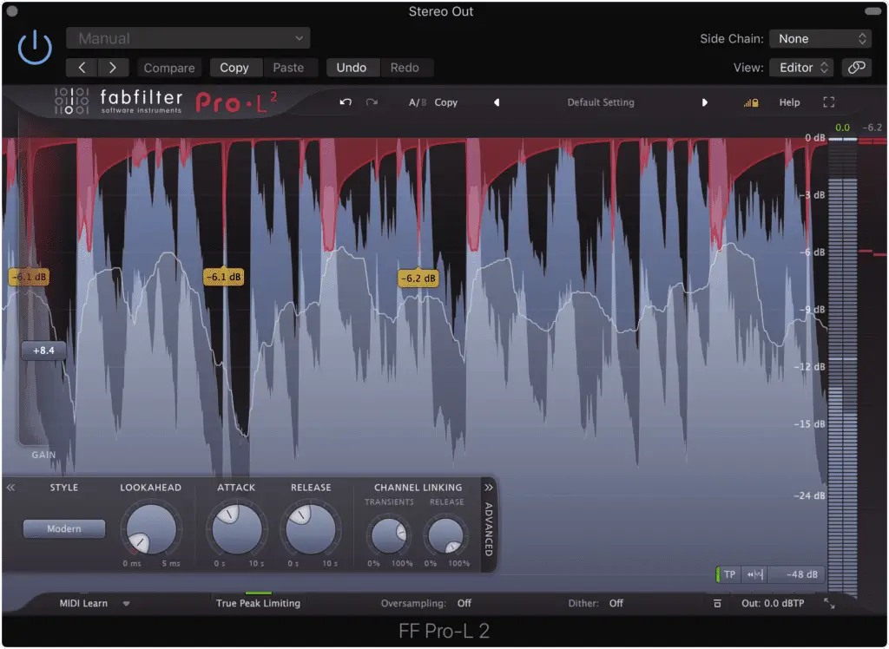The image size is (889, 649).
Task: Click the Redo button in plugin header
Action: 405,68
